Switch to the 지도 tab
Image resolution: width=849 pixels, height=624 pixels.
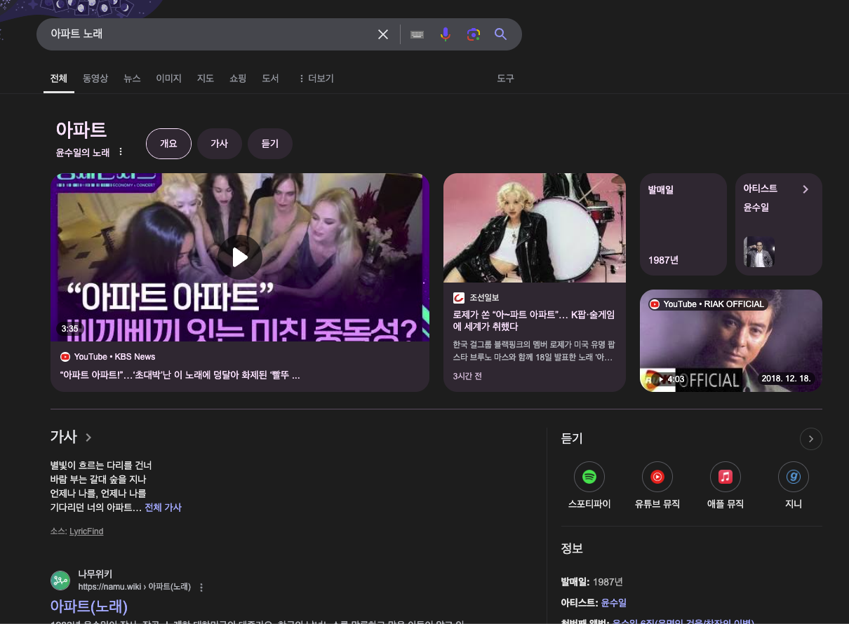click(206, 79)
